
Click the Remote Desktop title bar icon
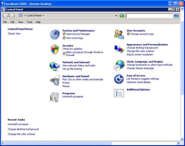(3, 4)
